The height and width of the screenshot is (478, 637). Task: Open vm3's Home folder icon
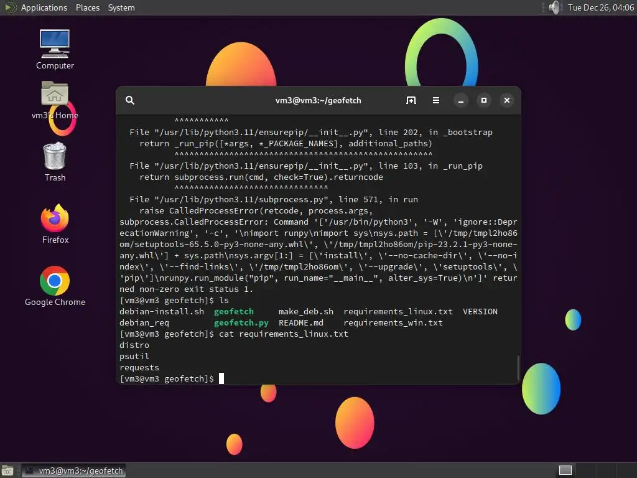(x=55, y=101)
